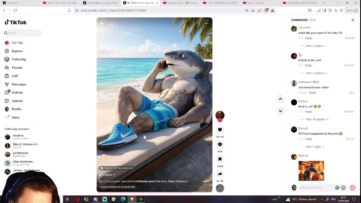Bookmark the video with the favorites icon
The height and width of the screenshot is (203, 361).
220,159
